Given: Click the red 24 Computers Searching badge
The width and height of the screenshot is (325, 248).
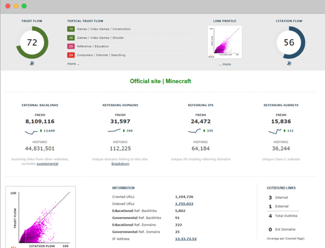Looking at the screenshot, I should [71, 55].
